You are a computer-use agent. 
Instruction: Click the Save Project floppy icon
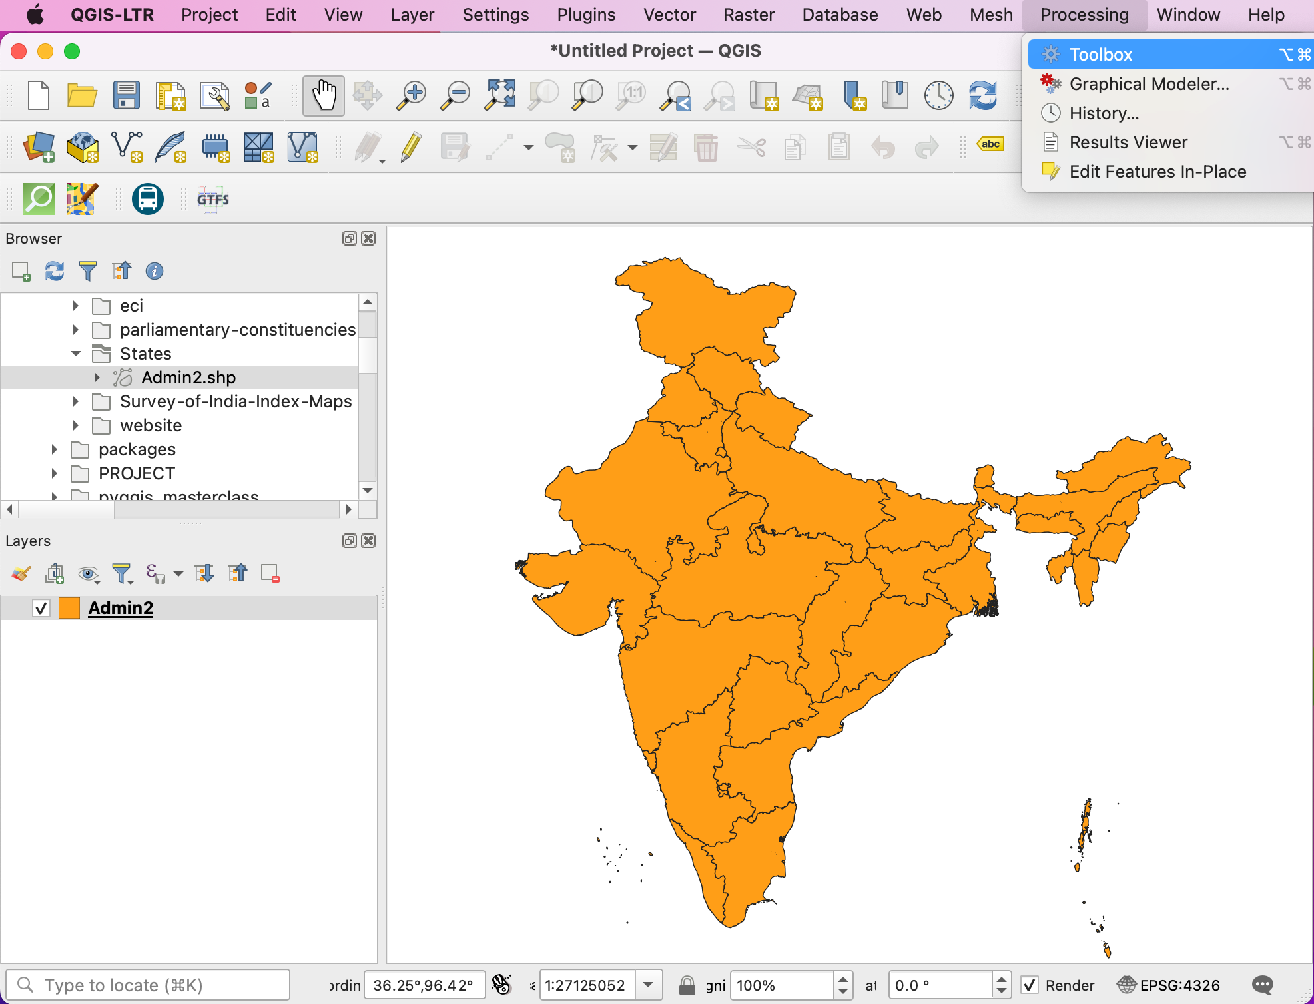pyautogui.click(x=126, y=95)
